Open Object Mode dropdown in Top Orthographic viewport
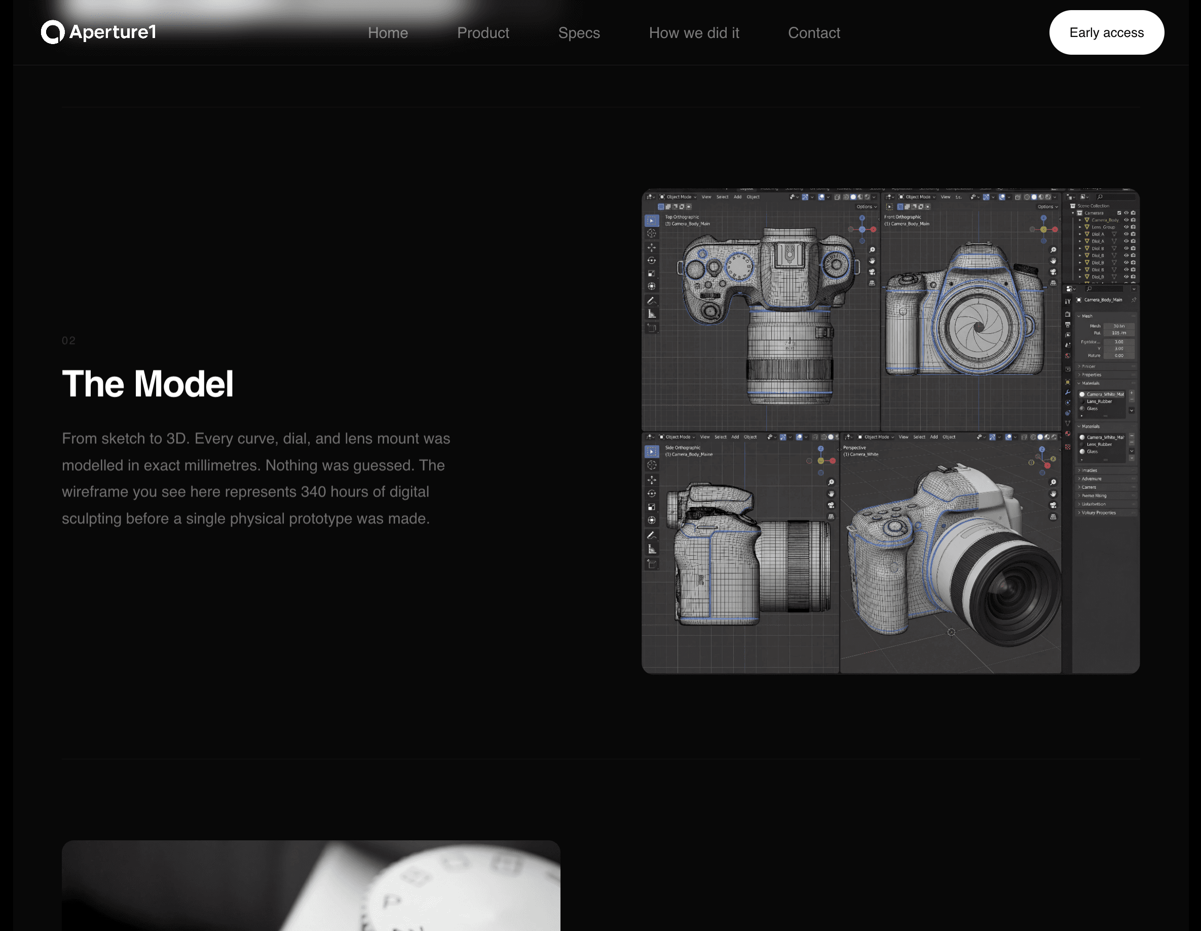Image resolution: width=1201 pixels, height=931 pixels. pos(679,197)
